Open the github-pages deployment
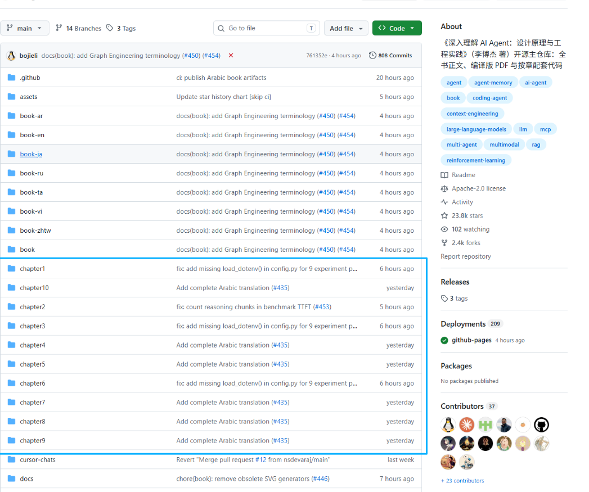The height and width of the screenshot is (492, 589). point(471,340)
